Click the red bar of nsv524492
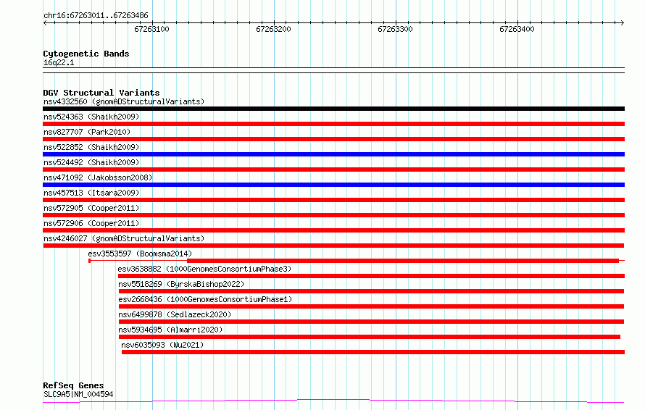This screenshot has height=410, width=645. (x=333, y=170)
